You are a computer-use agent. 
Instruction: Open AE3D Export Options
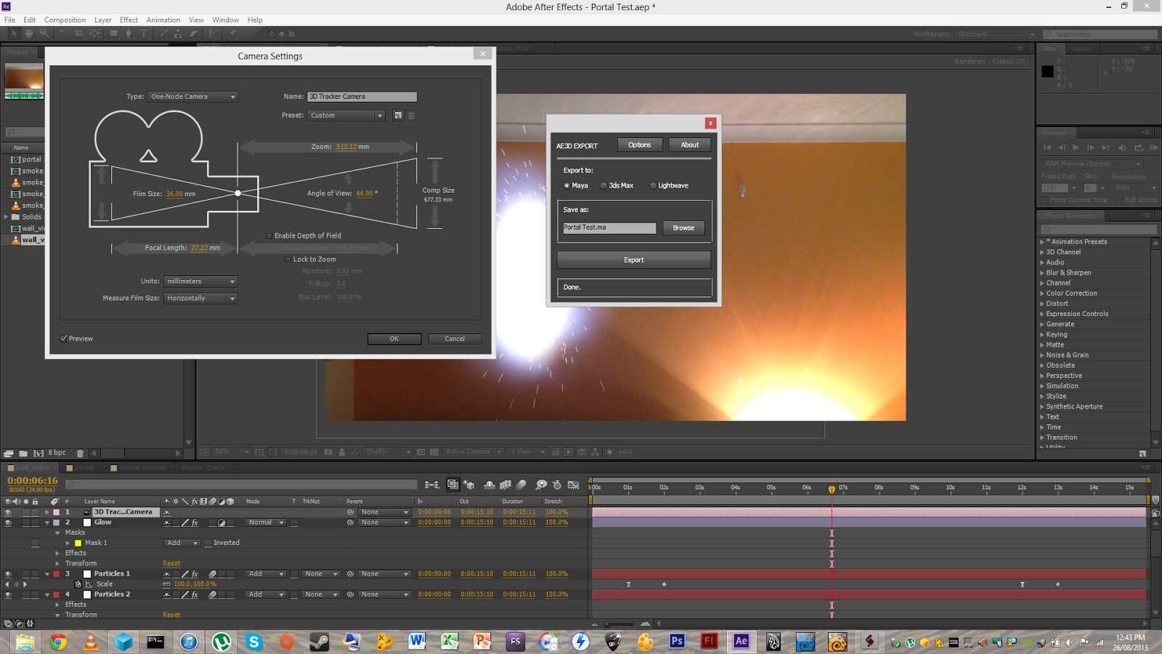639,145
